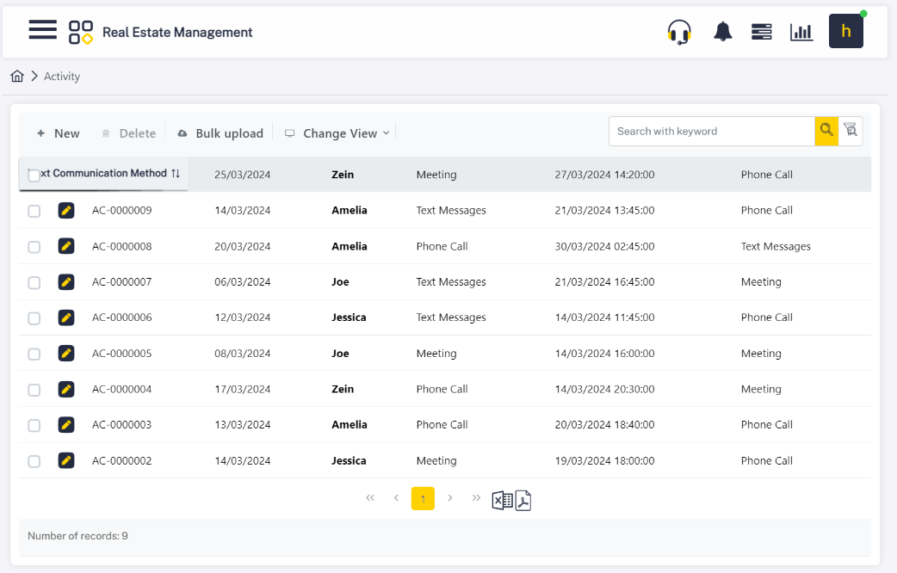Click the Bulk upload button
897x573 pixels.
point(220,133)
